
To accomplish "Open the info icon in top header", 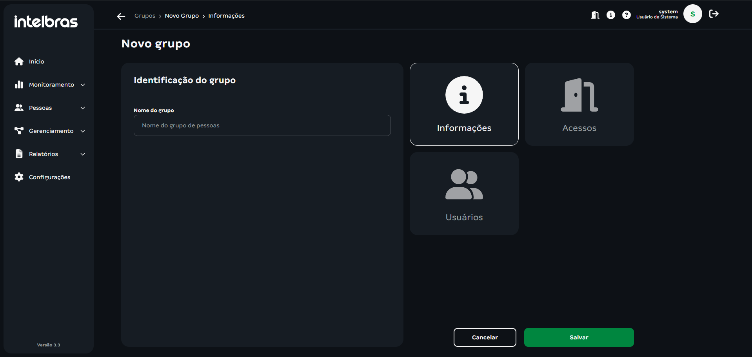I will click(x=610, y=15).
